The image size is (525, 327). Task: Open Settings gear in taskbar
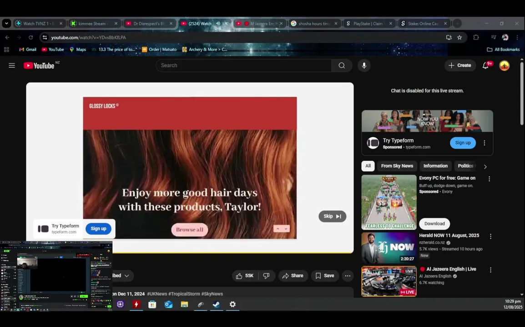point(232,304)
